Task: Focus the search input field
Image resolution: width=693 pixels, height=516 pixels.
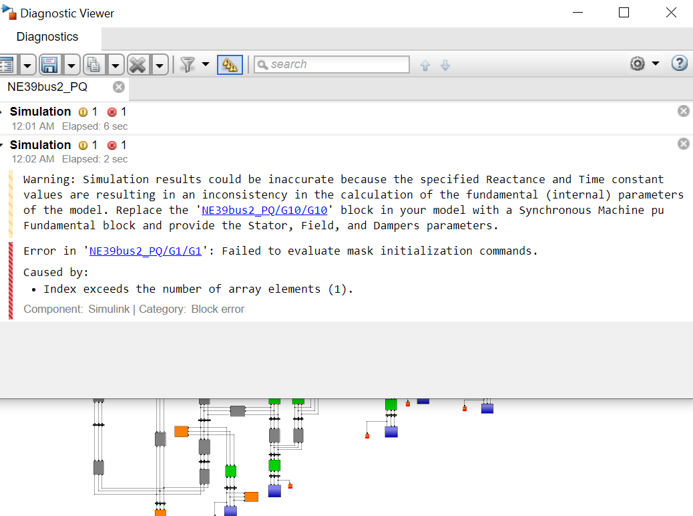Action: (x=331, y=65)
